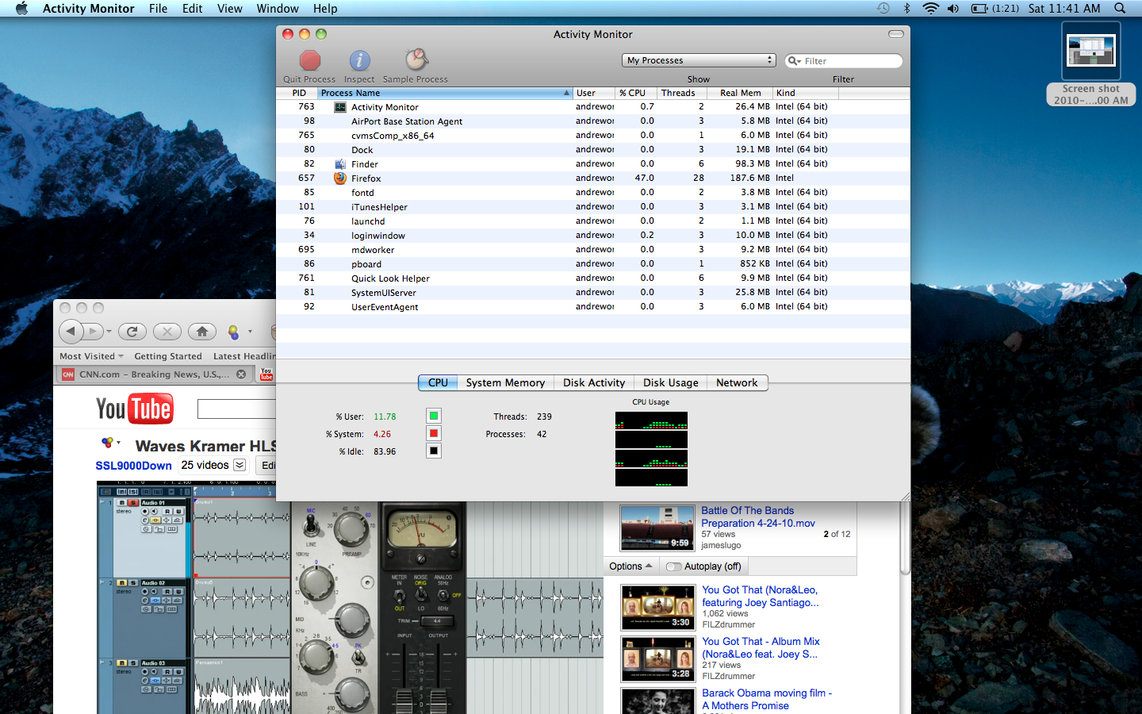Click the Firefox icon in process list
Image resolution: width=1142 pixels, height=714 pixels.
(x=340, y=178)
